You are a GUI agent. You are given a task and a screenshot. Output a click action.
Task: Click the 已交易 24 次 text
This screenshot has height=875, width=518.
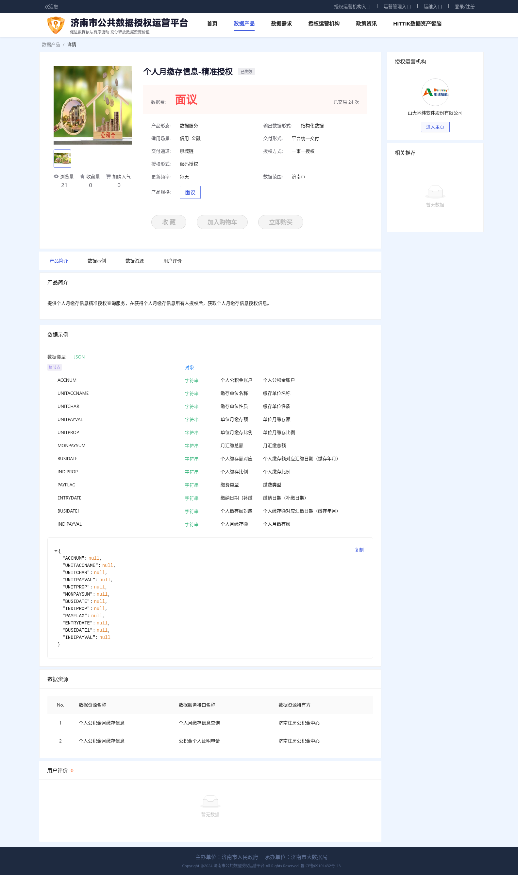[346, 102]
